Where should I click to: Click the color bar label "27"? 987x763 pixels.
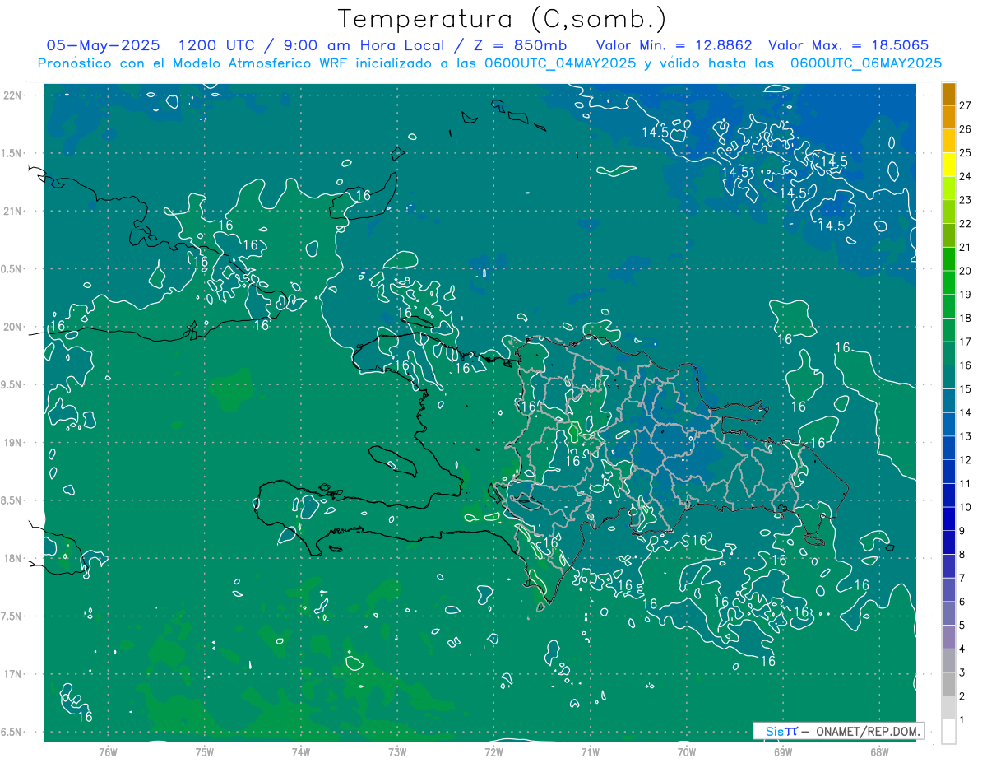[x=966, y=105]
